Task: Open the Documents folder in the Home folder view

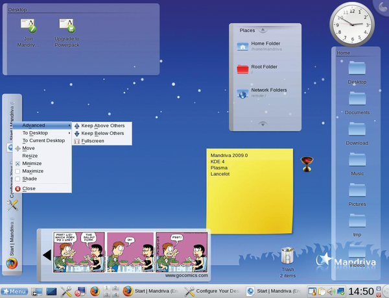Action: (357, 103)
